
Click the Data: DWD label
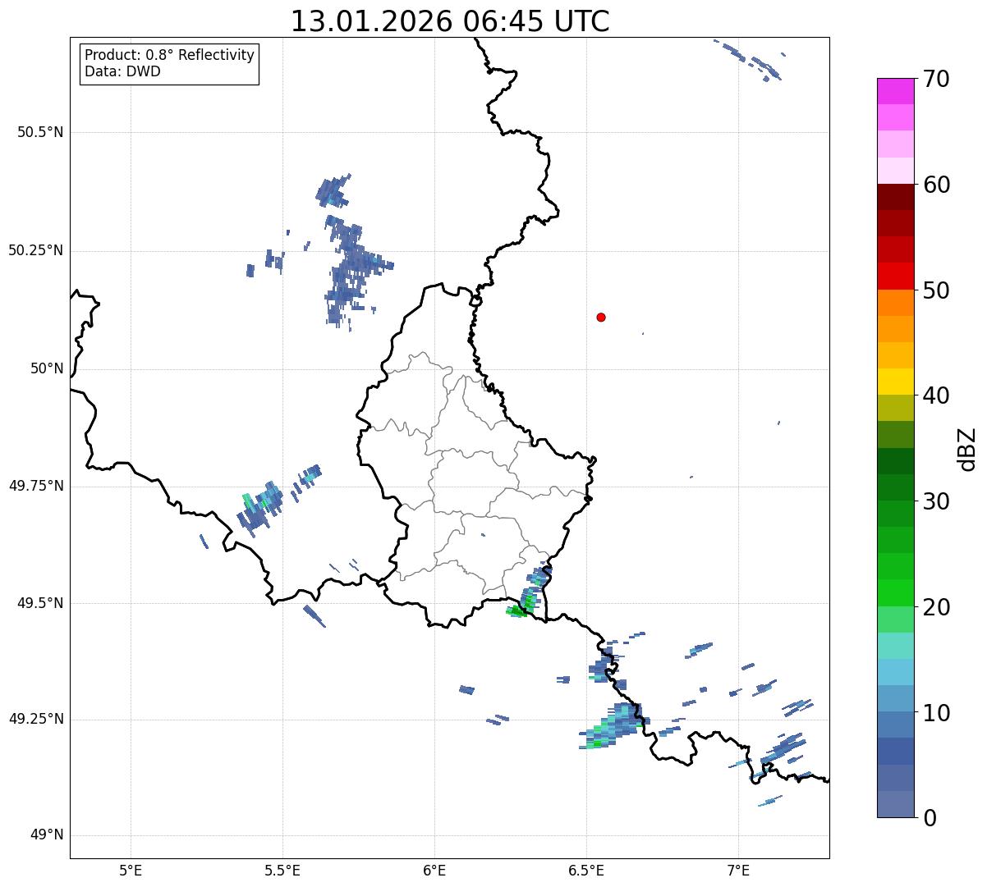tap(122, 71)
